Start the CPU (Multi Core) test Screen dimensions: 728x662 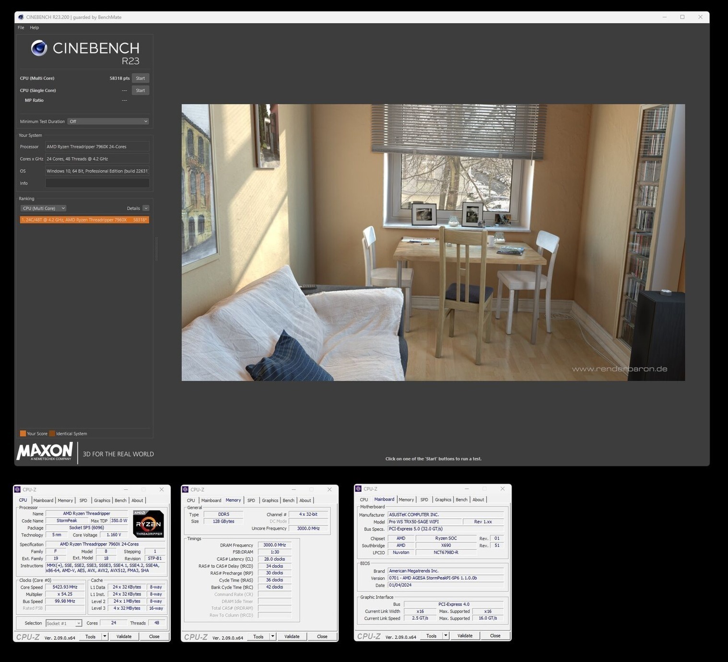point(141,78)
